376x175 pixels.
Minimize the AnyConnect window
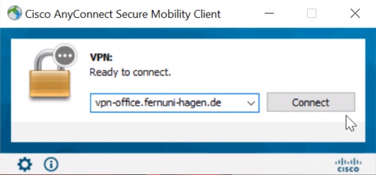click(x=269, y=14)
